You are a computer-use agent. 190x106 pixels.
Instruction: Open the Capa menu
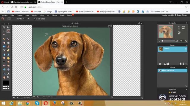pos(27,15)
